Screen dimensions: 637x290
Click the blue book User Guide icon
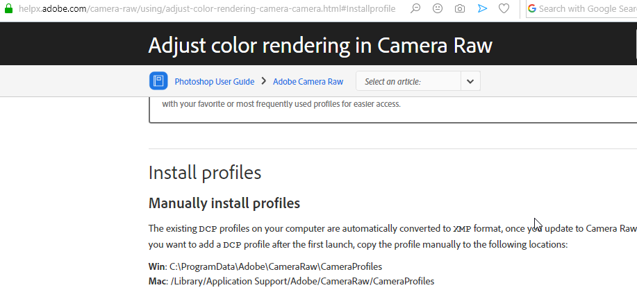(x=158, y=81)
